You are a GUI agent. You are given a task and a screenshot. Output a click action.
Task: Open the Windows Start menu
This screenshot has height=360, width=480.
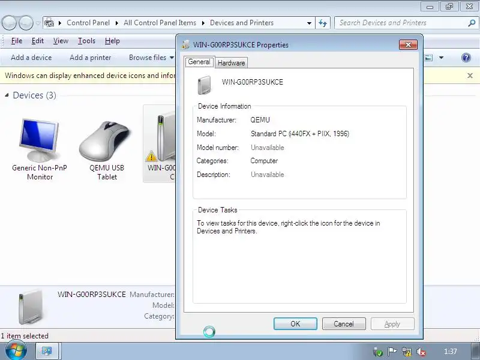[x=16, y=350]
